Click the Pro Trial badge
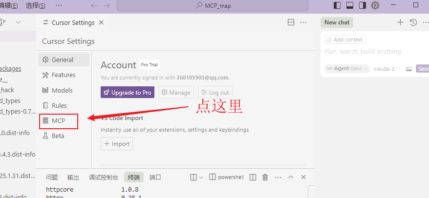This screenshot has height=198, width=429. click(150, 65)
